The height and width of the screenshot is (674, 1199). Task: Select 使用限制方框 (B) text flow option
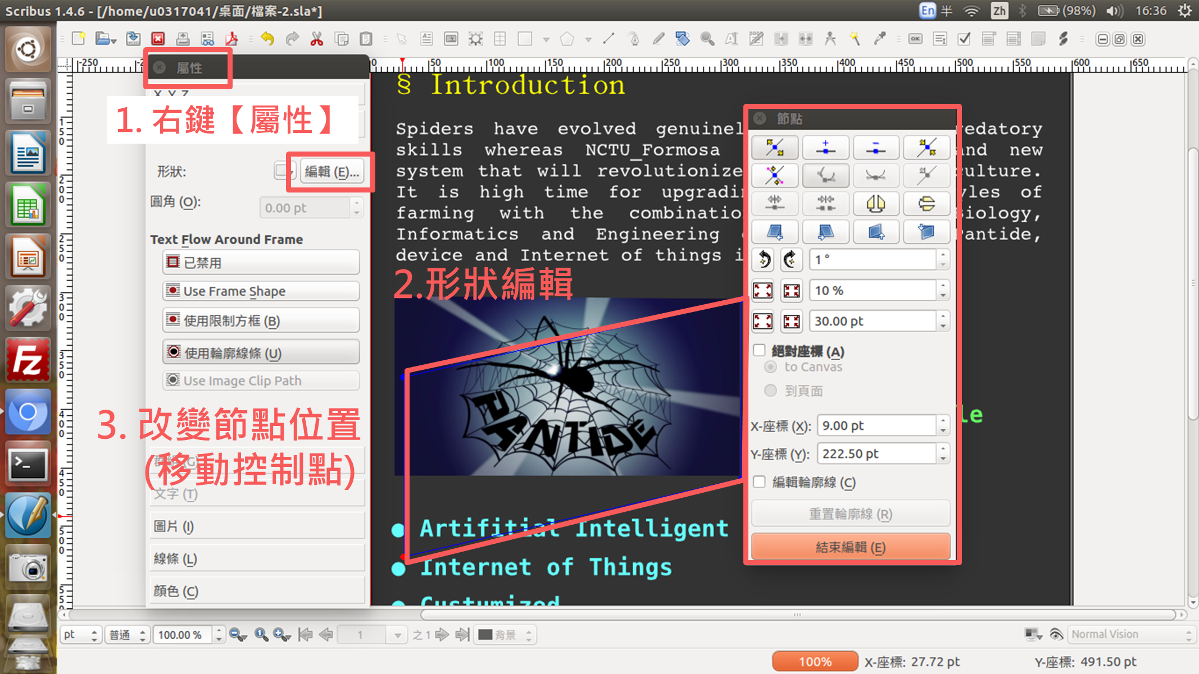[261, 320]
